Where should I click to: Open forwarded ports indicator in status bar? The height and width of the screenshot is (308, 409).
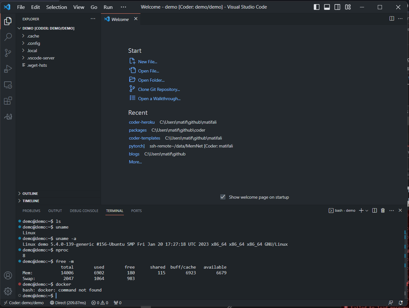[118, 303]
